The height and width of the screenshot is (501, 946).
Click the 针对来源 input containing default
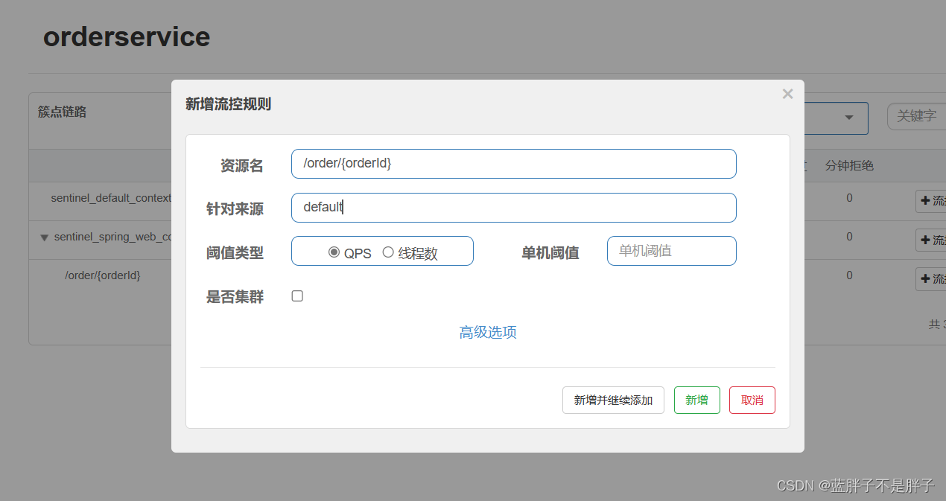coord(513,208)
